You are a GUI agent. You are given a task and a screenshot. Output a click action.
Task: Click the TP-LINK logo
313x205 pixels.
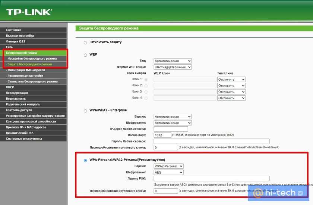[29, 12]
